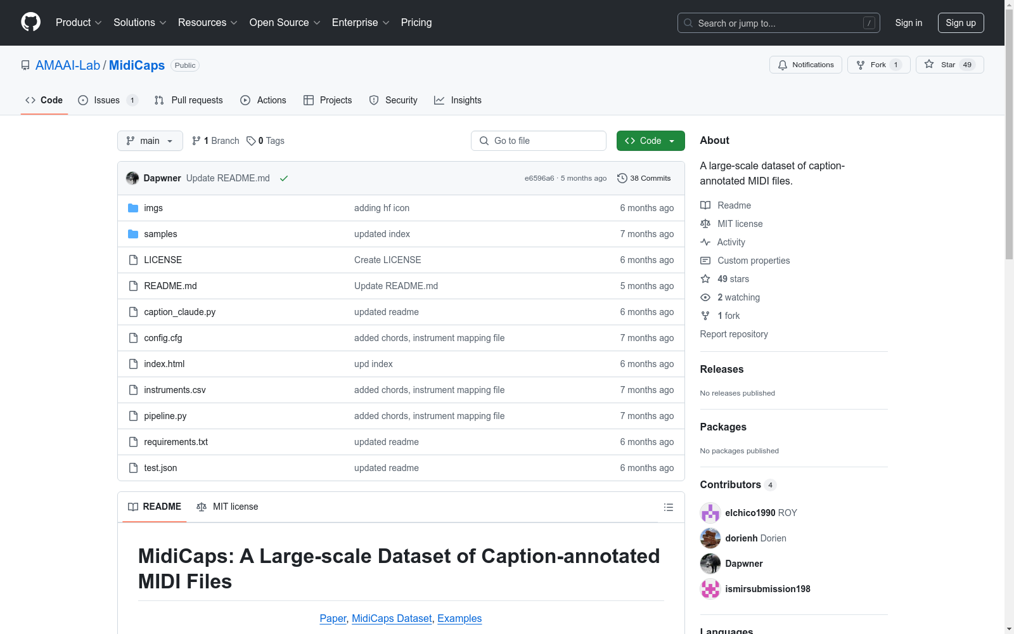Open the AMAAI-Lab organization link
The width and height of the screenshot is (1014, 634).
coord(68,65)
